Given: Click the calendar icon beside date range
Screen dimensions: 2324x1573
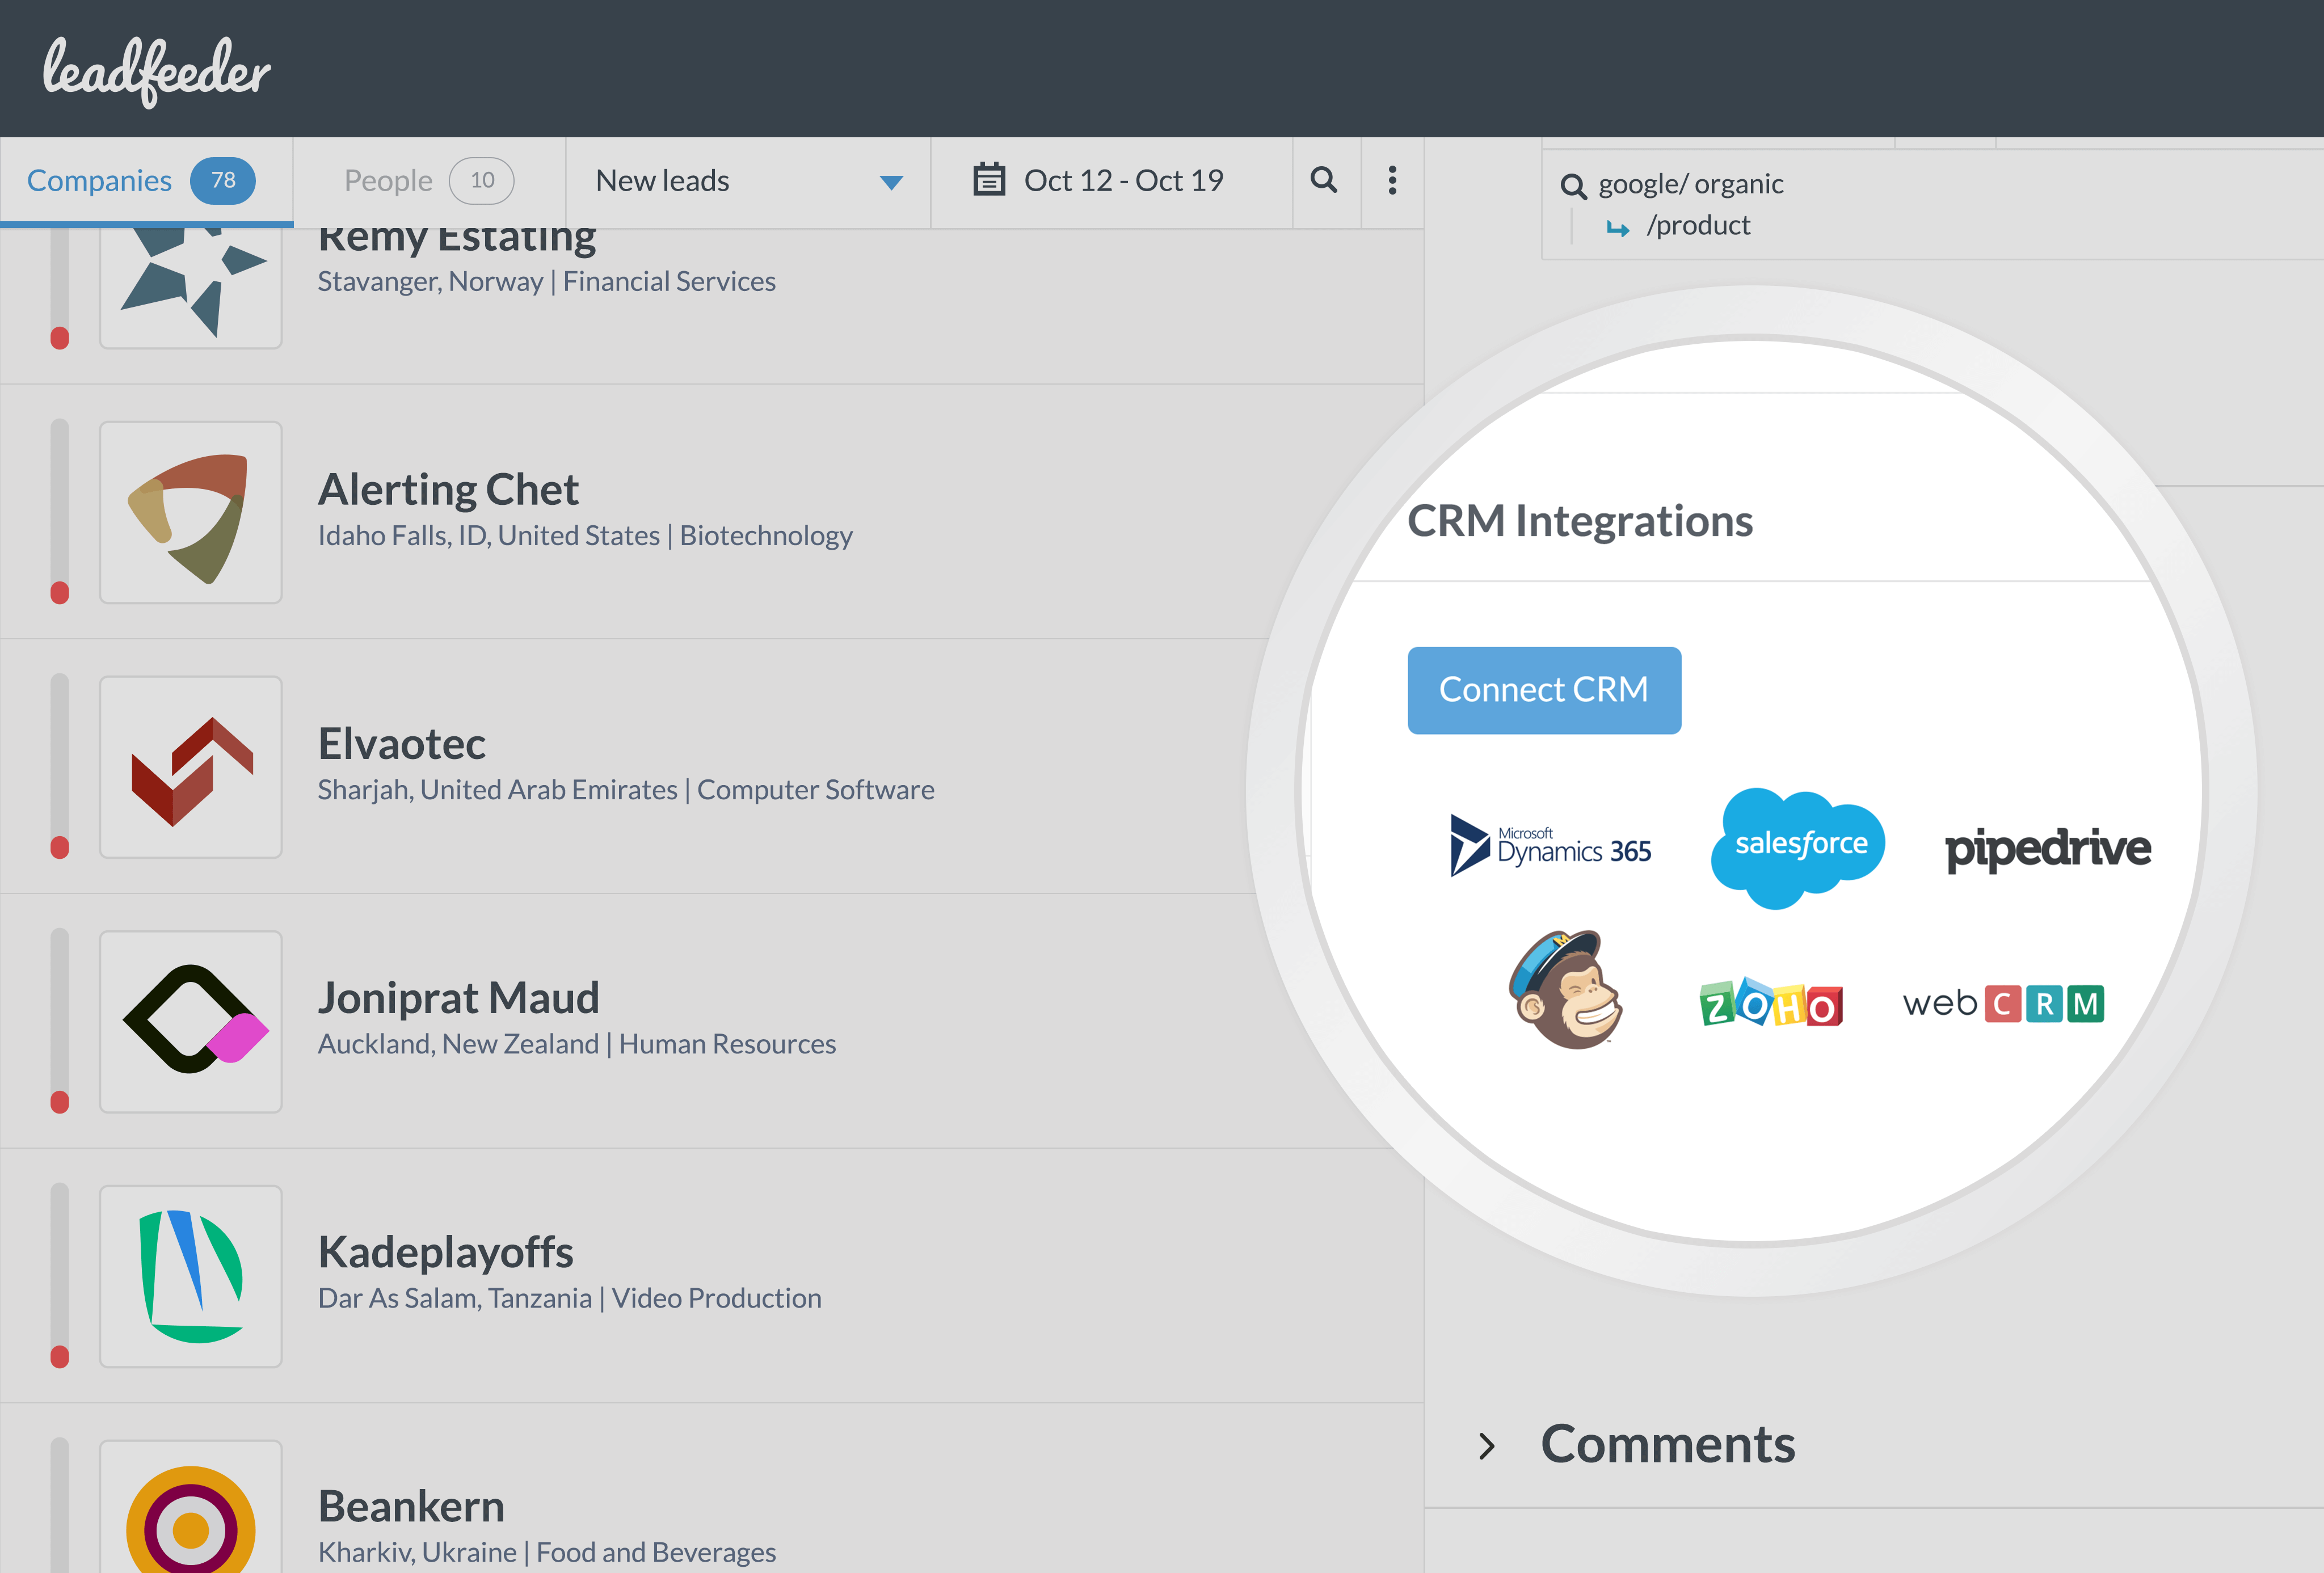Looking at the screenshot, I should coord(989,180).
